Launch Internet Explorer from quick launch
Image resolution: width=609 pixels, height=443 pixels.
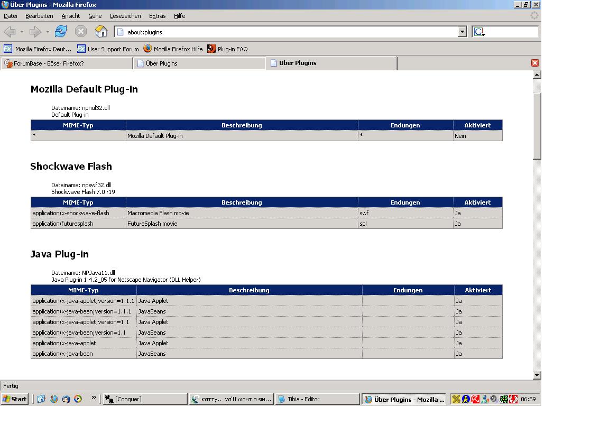(41, 399)
